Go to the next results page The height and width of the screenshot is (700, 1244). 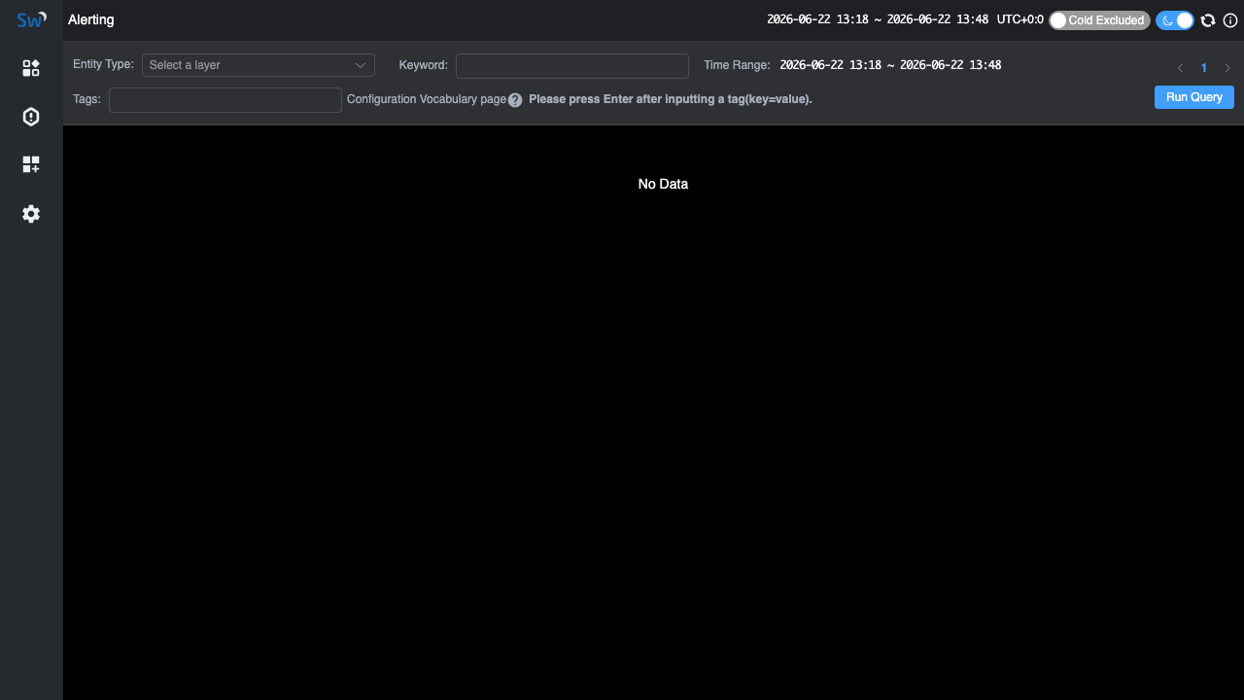tap(1227, 68)
